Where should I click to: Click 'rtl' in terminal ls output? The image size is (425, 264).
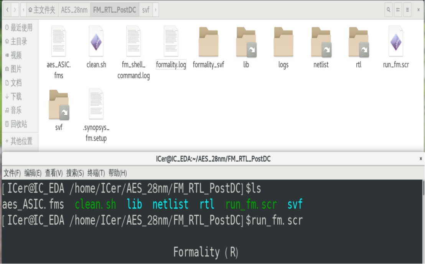click(x=207, y=205)
